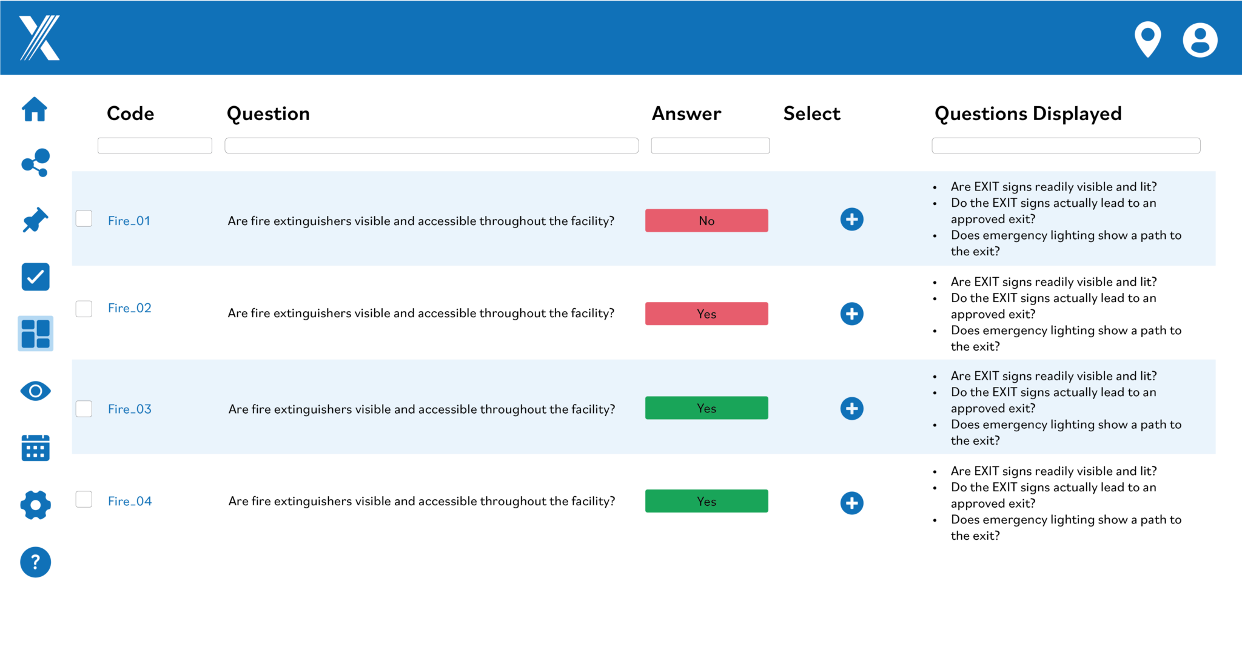1242x649 pixels.
Task: Select the Share icon in the sidebar
Action: click(35, 163)
